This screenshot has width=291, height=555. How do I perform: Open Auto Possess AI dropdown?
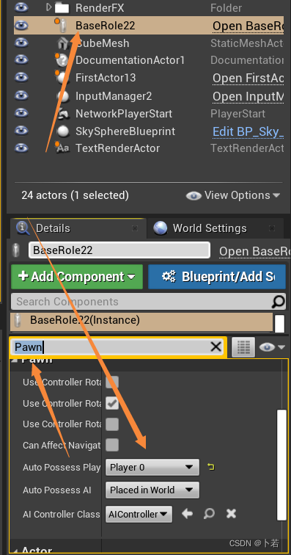[152, 490]
